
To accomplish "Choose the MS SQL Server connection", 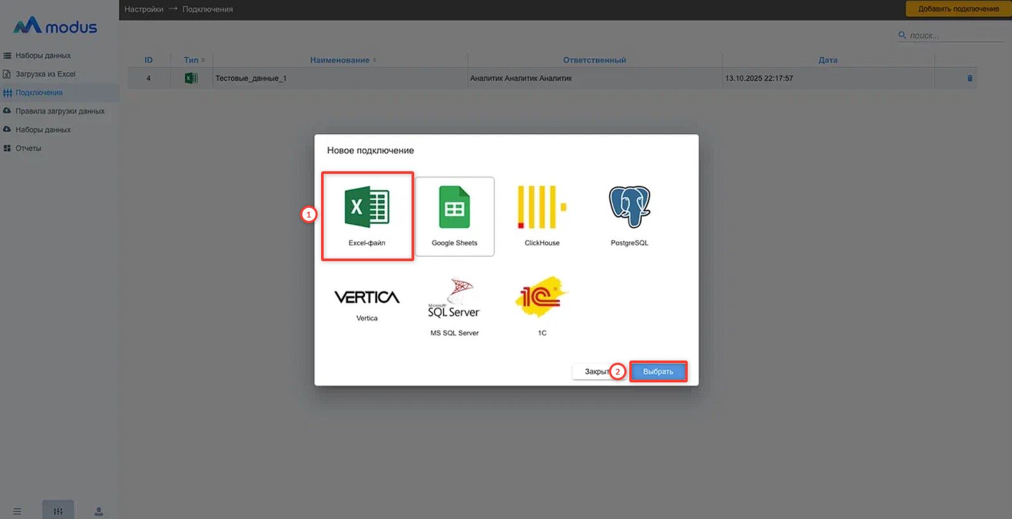I will [x=454, y=299].
